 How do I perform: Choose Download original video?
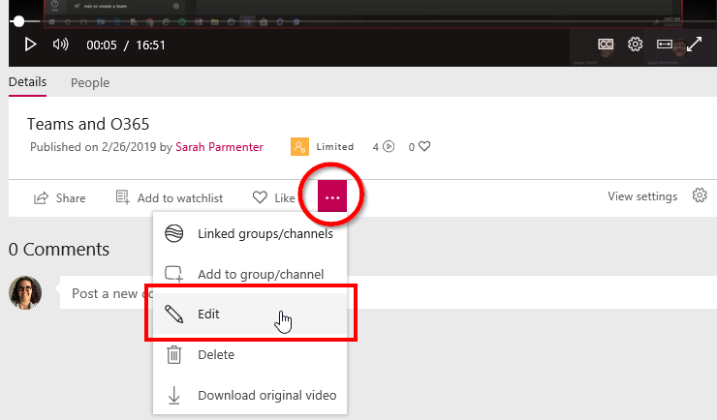(x=250, y=395)
